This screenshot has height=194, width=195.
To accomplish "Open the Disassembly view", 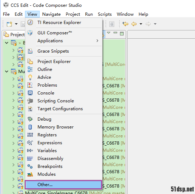I will (64, 159).
